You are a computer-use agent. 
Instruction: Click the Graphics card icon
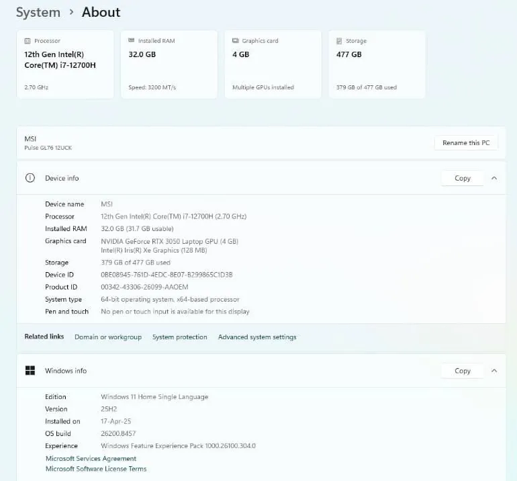coord(236,40)
